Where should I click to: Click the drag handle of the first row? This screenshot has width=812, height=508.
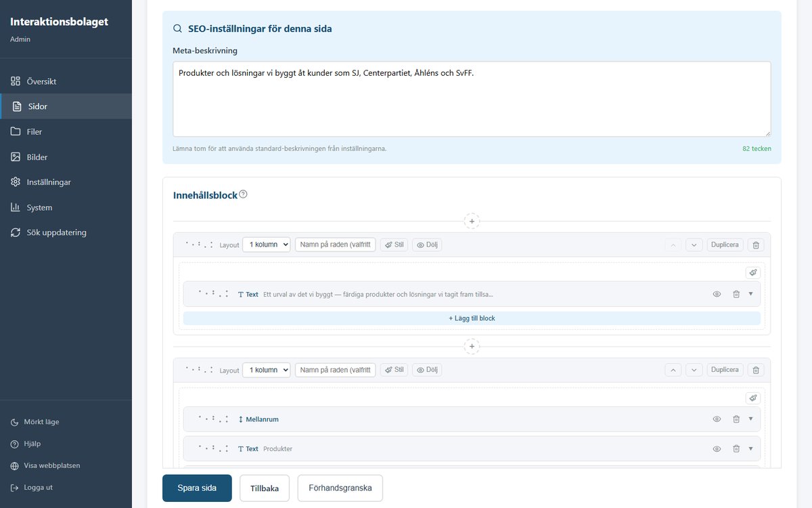[200, 245]
